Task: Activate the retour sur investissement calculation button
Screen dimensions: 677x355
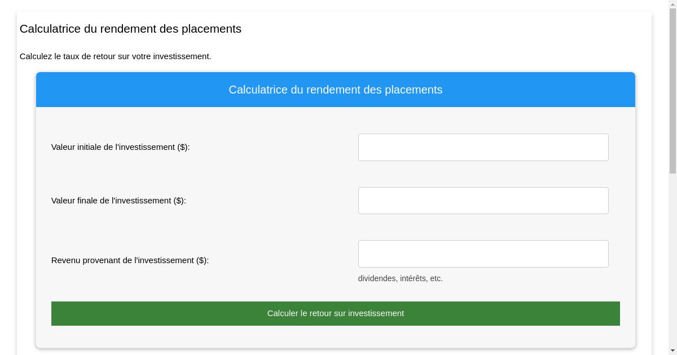Action: pos(336,313)
